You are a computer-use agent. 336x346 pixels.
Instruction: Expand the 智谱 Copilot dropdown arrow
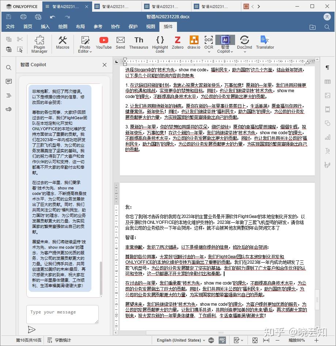pos(232,52)
